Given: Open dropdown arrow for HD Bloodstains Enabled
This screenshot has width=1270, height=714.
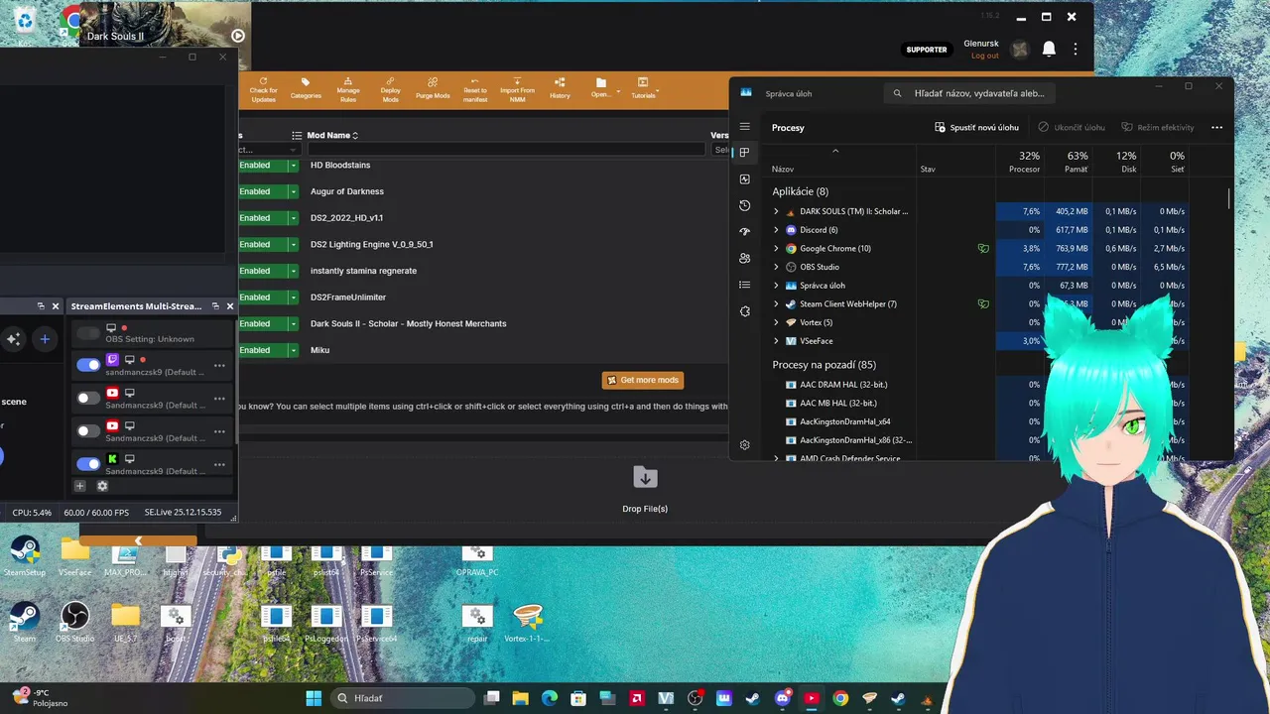Looking at the screenshot, I should 294,166.
